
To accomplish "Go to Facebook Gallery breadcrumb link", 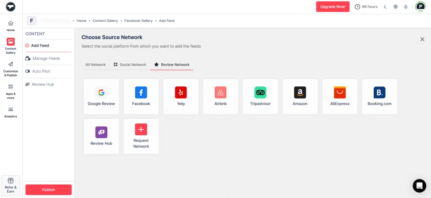I will click(x=138, y=21).
